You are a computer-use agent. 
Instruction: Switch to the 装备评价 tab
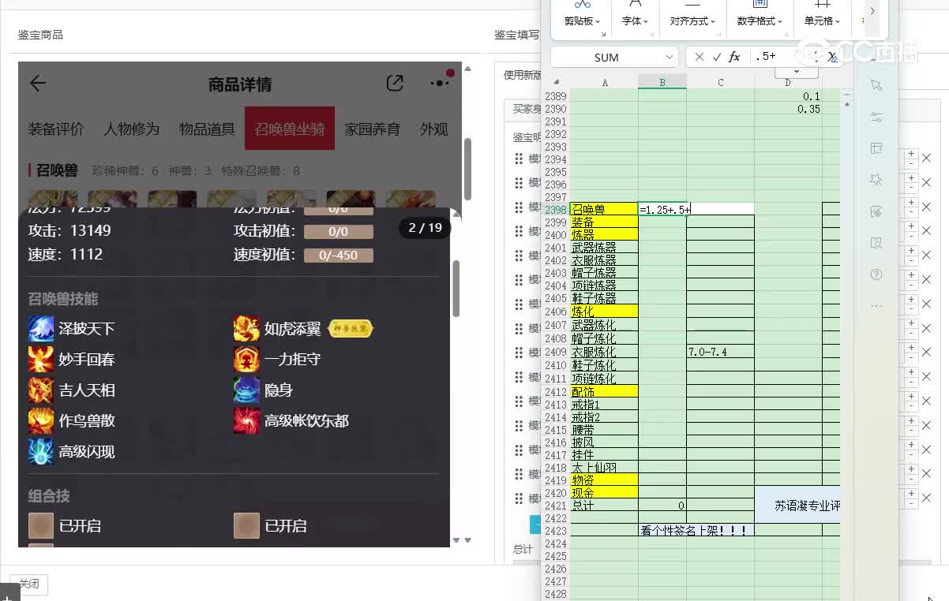click(55, 129)
